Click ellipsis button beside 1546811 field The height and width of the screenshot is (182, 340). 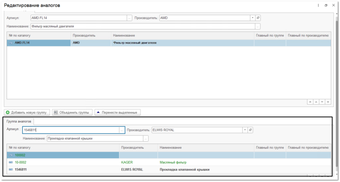coord(122,130)
